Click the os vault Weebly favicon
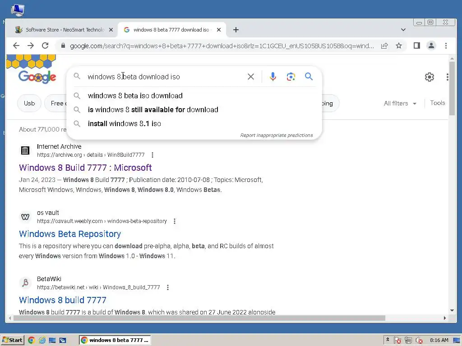The image size is (462, 346). click(25, 217)
